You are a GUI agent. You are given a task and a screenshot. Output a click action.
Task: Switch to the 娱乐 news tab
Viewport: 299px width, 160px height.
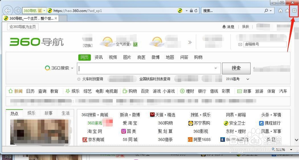(31, 113)
